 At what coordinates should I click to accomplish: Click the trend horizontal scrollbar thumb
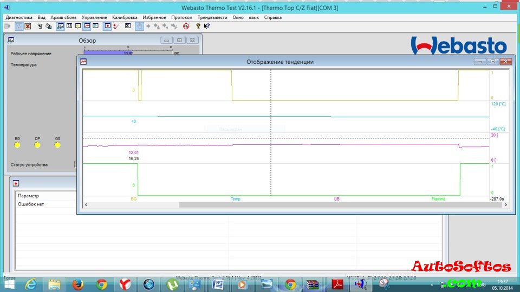pyautogui.click(x=340, y=205)
